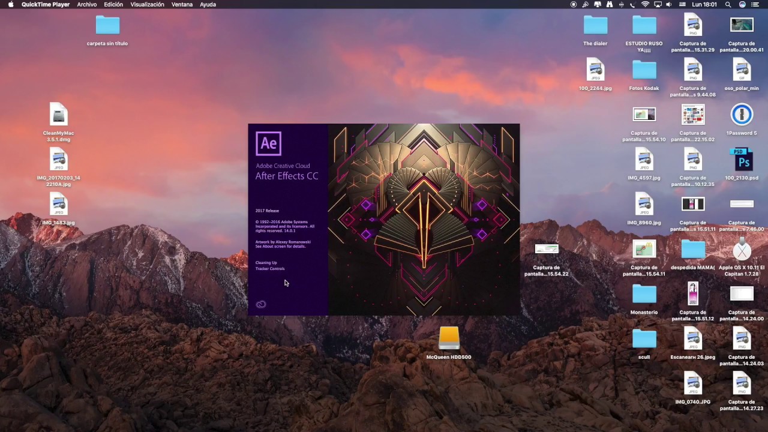Open the QuickTime Player menu

pos(46,4)
